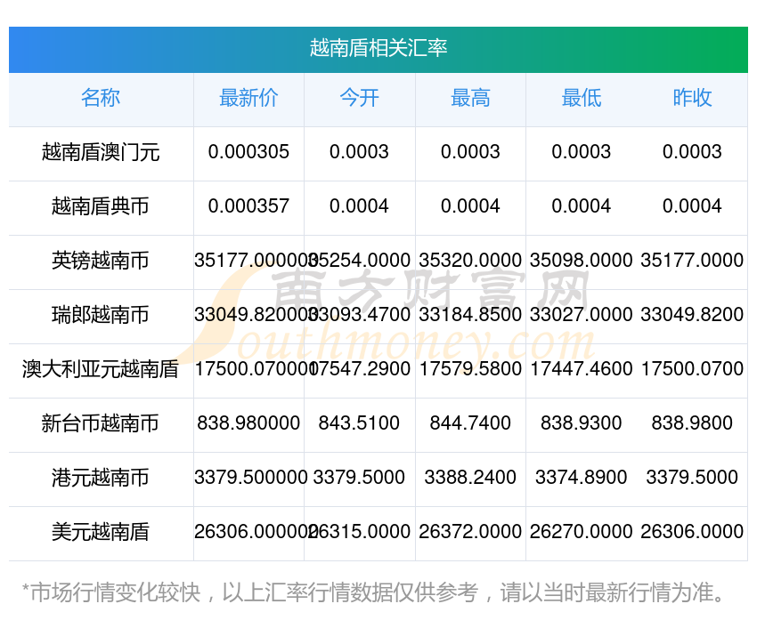Image resolution: width=757 pixels, height=620 pixels.
Task: Select the 名称 column header
Action: (101, 98)
